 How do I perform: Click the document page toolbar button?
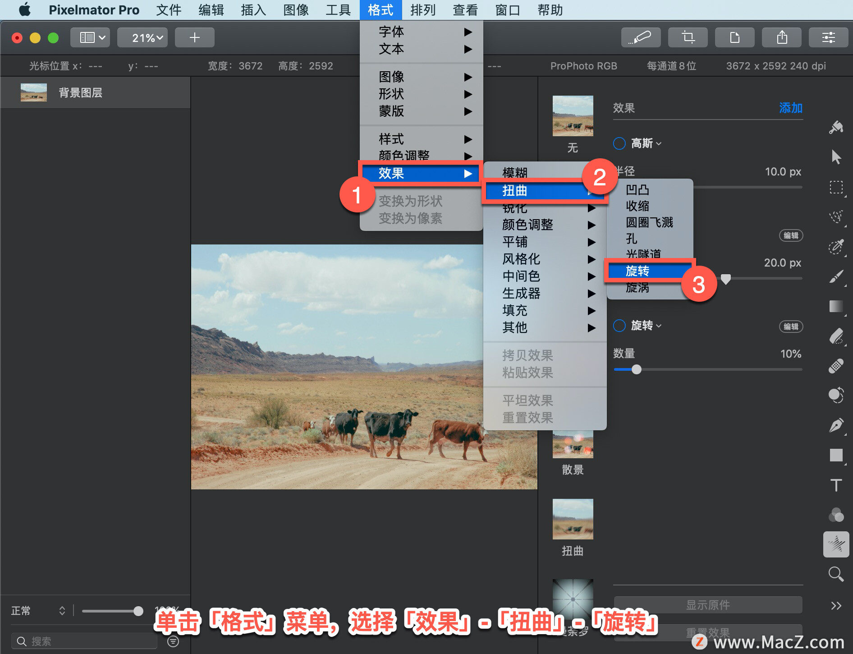(734, 37)
